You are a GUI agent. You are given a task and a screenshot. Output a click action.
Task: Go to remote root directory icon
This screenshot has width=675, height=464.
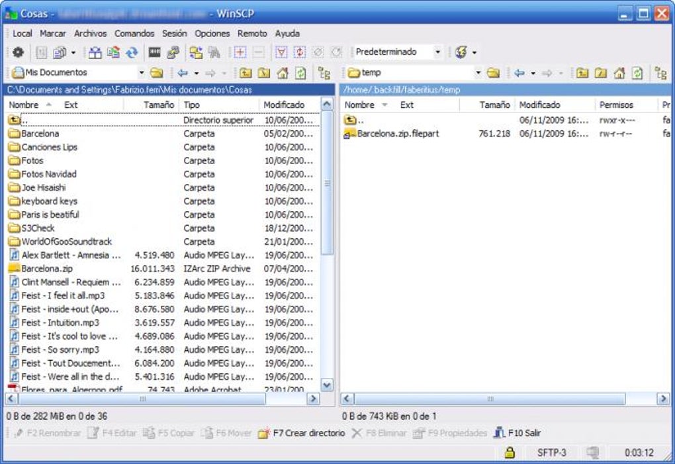[x=600, y=73]
